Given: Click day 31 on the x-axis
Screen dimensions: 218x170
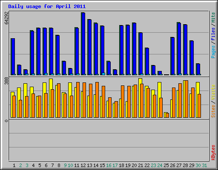Looking at the screenshot, I should [204, 165].
